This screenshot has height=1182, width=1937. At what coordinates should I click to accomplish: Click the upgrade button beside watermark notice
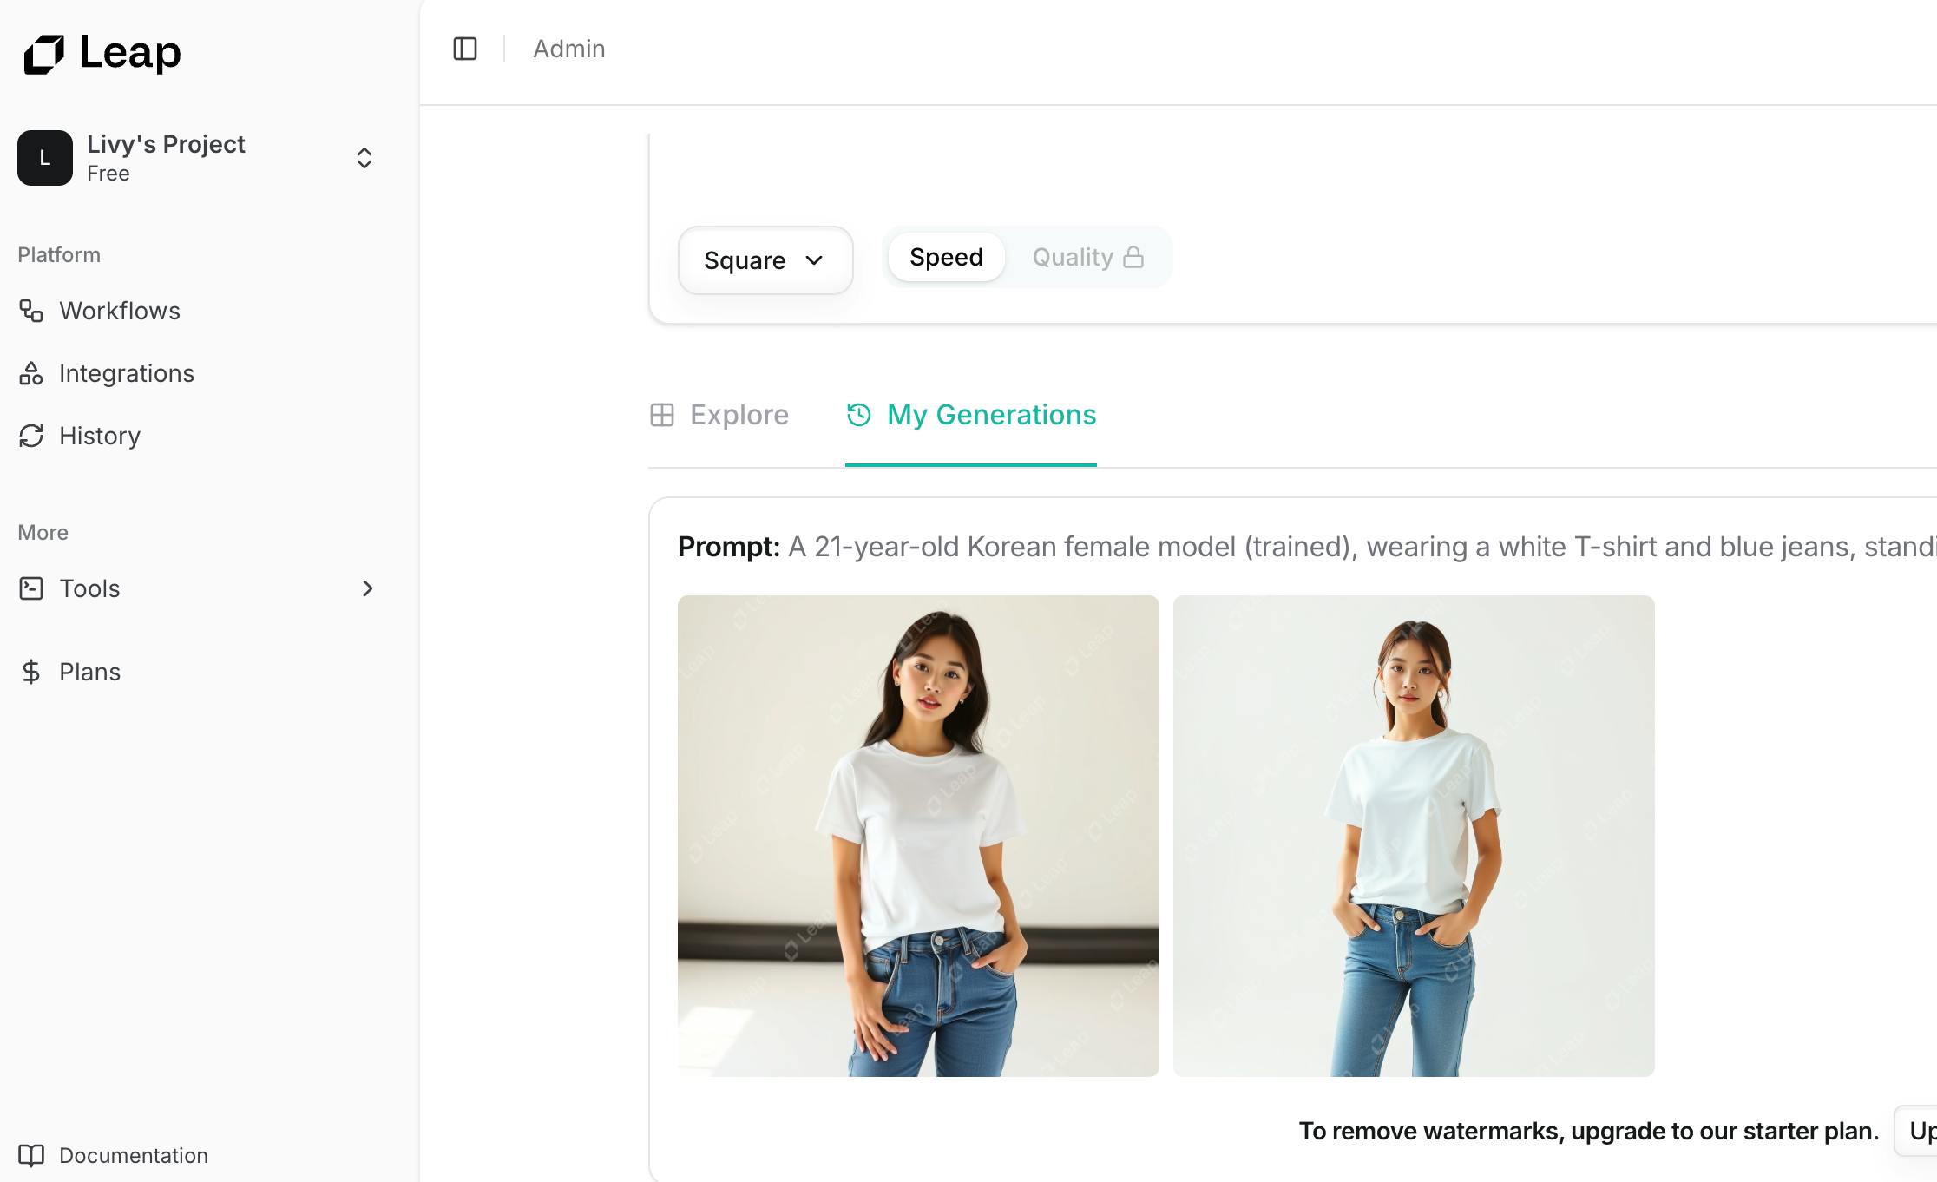tap(1920, 1131)
